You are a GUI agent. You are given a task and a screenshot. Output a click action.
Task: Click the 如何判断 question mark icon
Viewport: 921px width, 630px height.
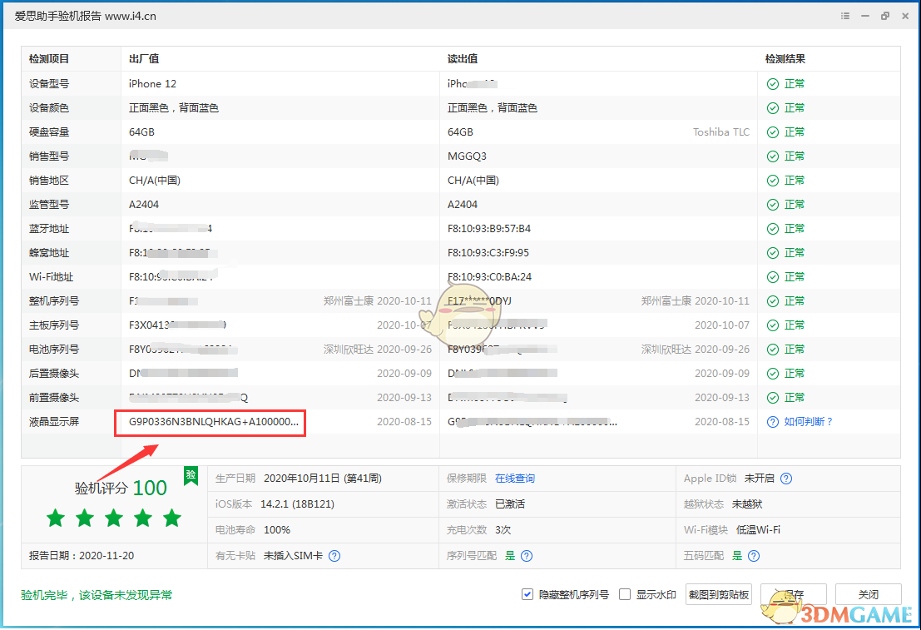pyautogui.click(x=773, y=422)
